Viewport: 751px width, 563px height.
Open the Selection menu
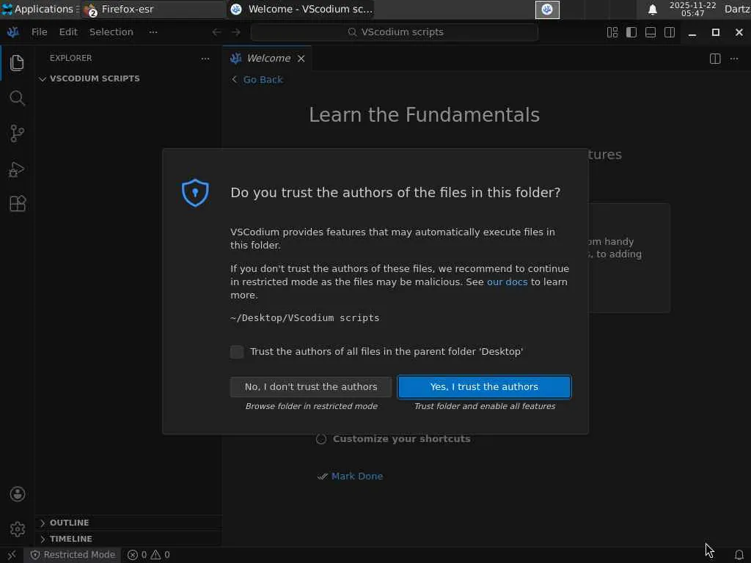pos(111,32)
